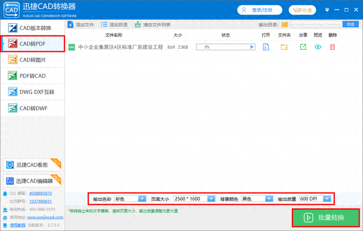Viewport: 363px width, 231px height.
Task: Click the 批量转换 batch convert button
Action: point(326,217)
